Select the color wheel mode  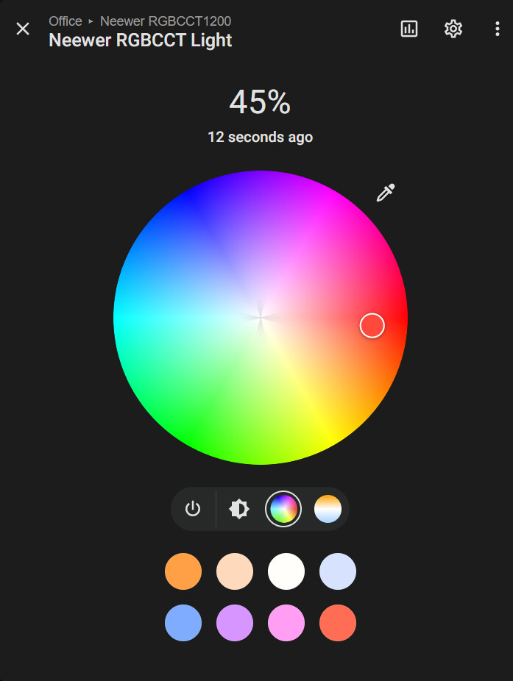click(283, 509)
